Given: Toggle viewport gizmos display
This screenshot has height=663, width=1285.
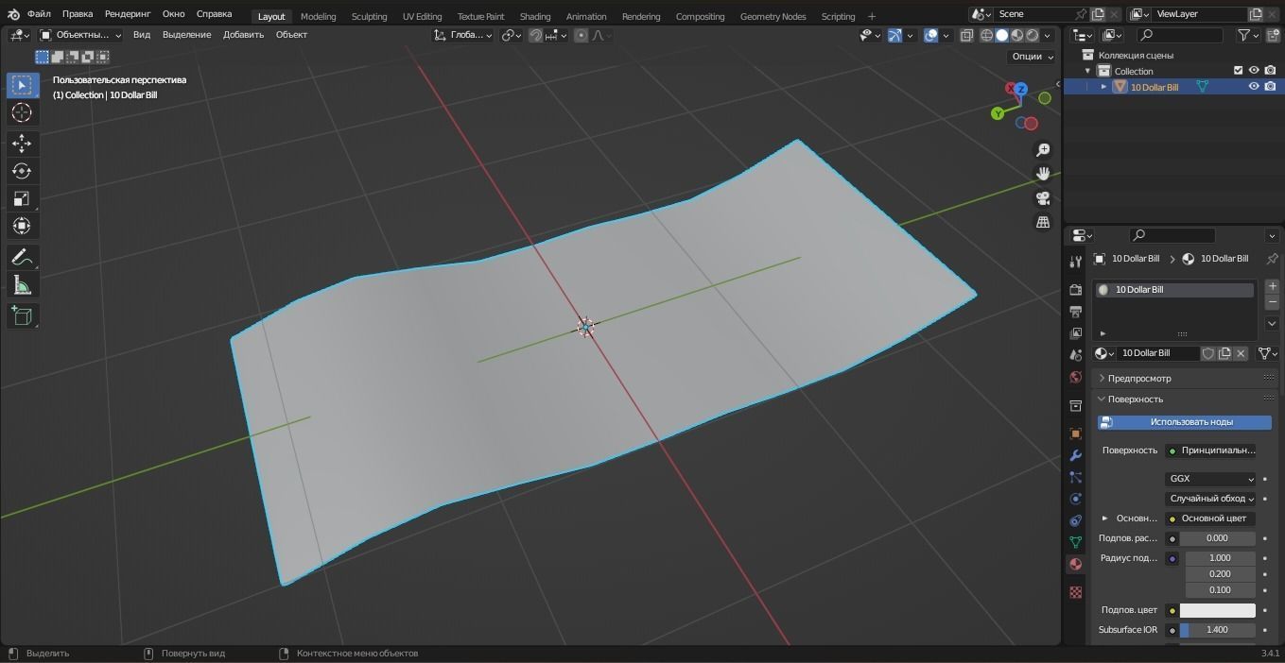Looking at the screenshot, I should [894, 35].
